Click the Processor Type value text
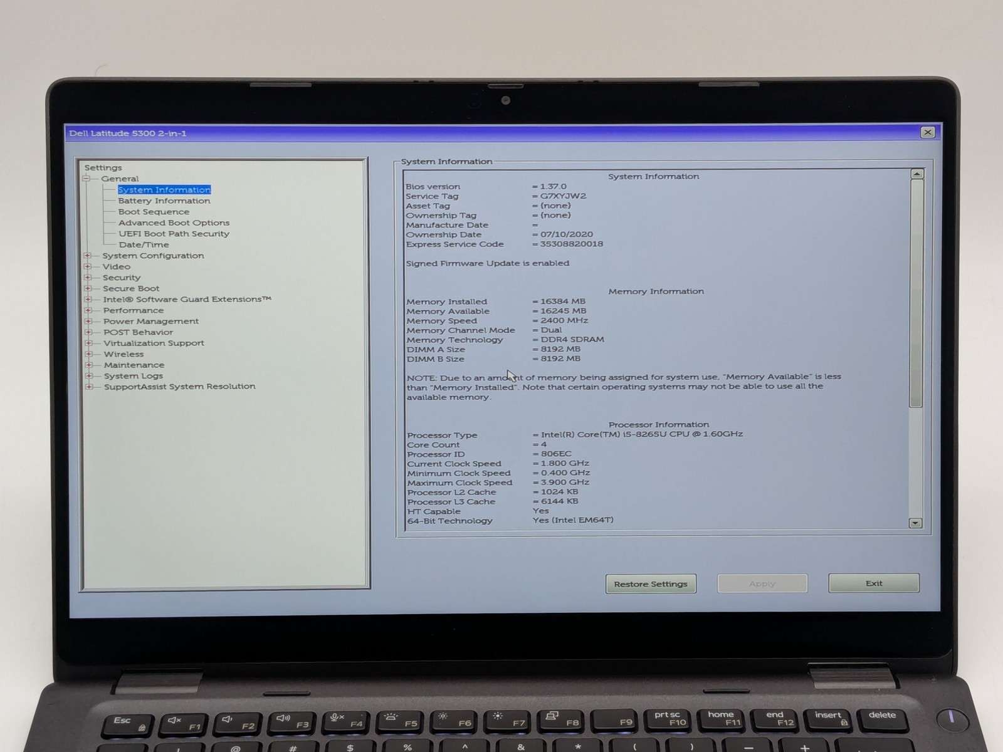Screen dimensions: 1003x752 tap(642, 434)
